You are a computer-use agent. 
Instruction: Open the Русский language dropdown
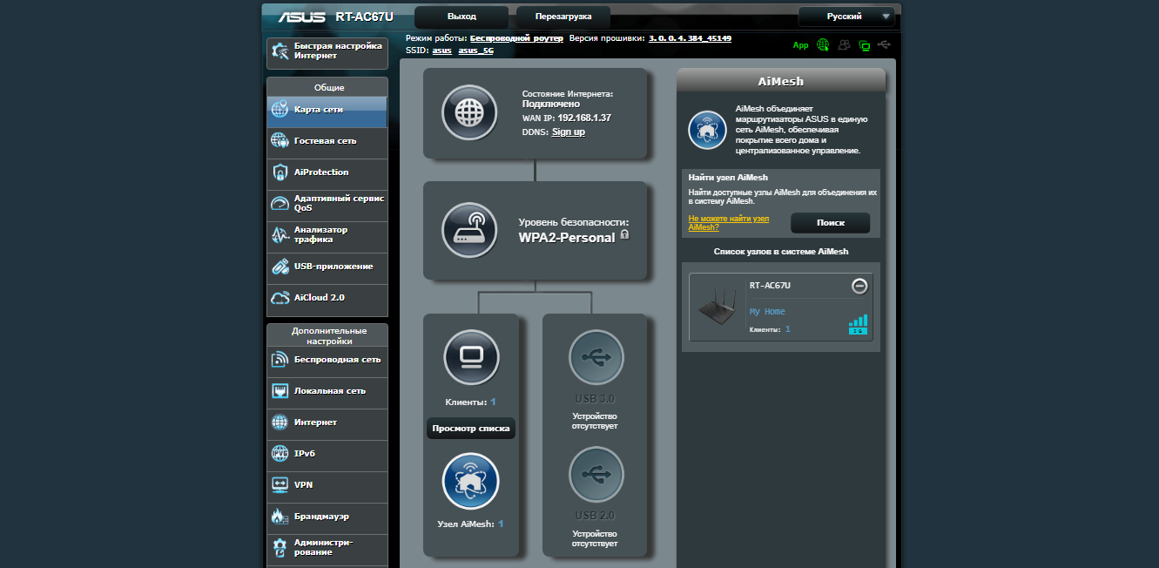[846, 17]
